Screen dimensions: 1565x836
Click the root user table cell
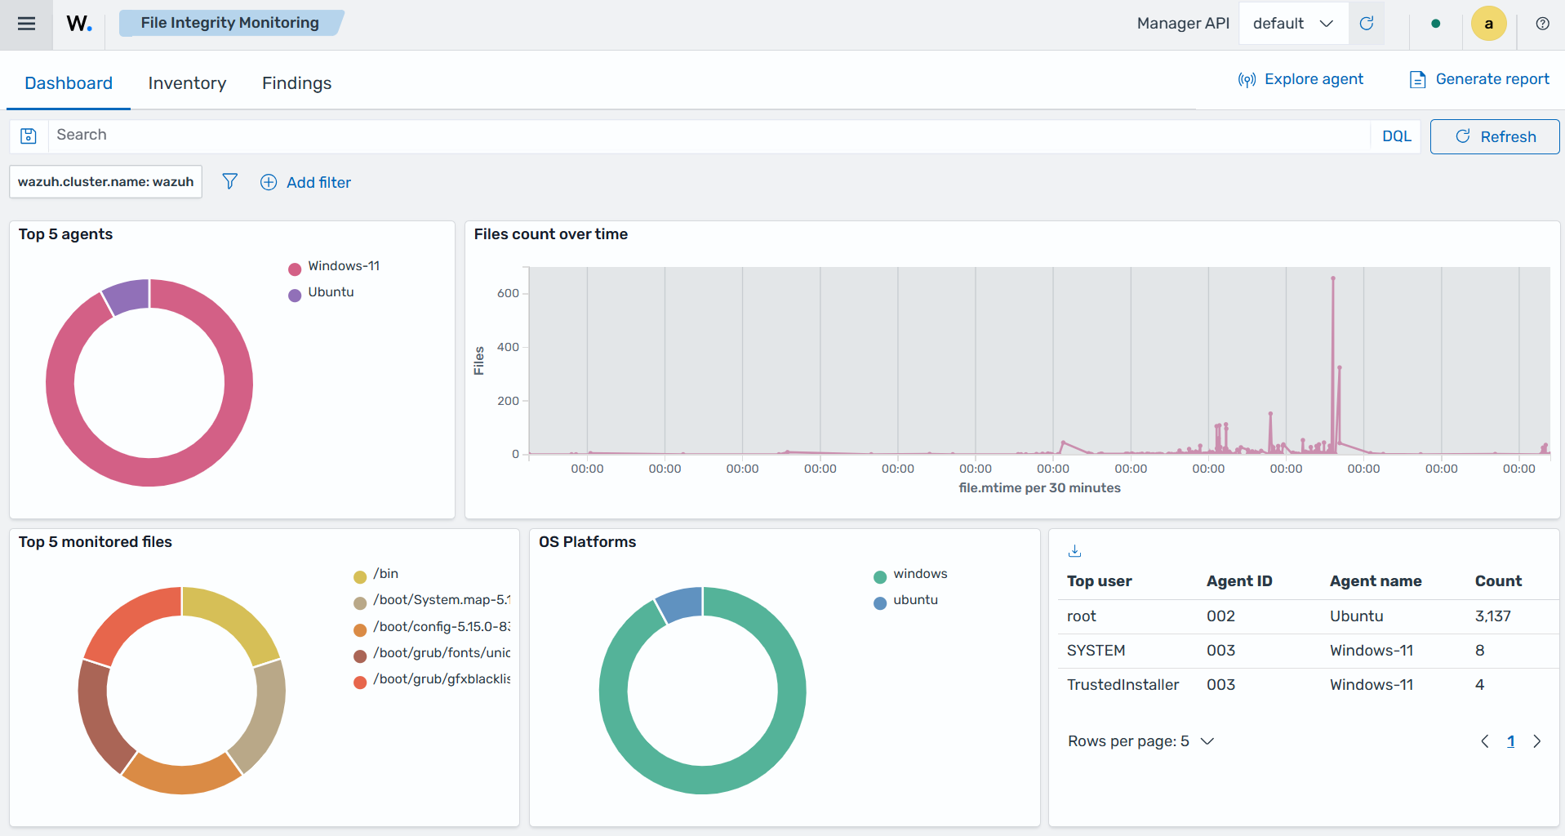(x=1081, y=616)
